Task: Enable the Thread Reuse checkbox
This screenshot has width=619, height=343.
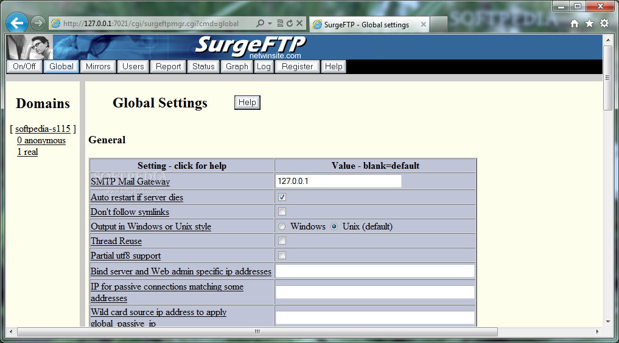Action: (x=282, y=240)
